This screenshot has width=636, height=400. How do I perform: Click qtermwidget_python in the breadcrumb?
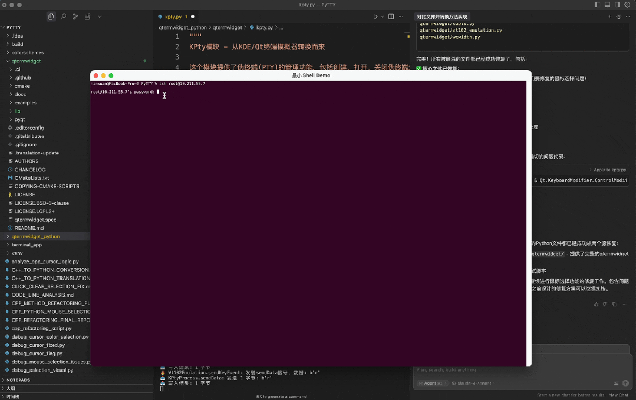(183, 28)
